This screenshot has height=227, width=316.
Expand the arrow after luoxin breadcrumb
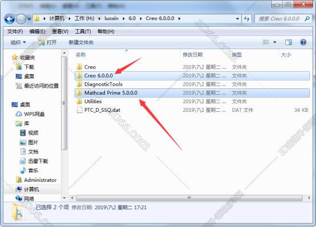point(124,19)
